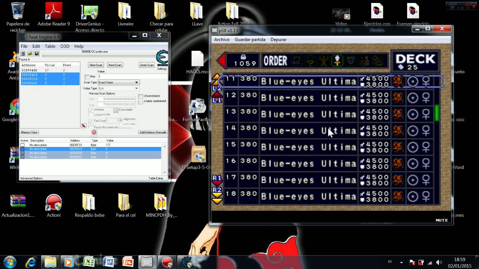Viewport: 479px width, 269px height.
Task: Click the circle guardian icon on card row 17
Action: 412,180
